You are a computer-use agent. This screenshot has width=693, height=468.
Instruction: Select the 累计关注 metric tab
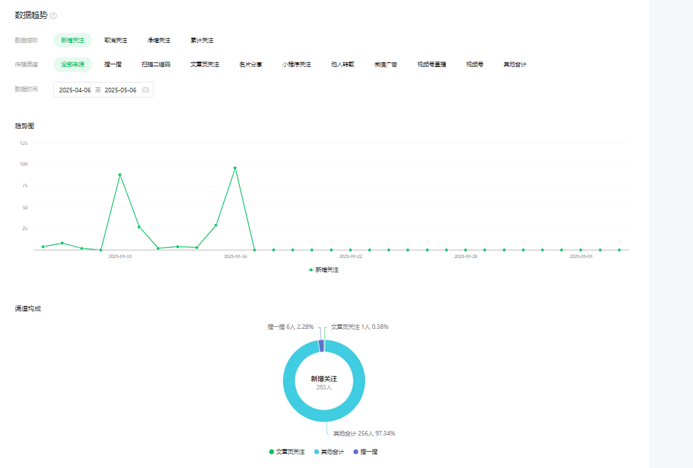[x=202, y=40]
